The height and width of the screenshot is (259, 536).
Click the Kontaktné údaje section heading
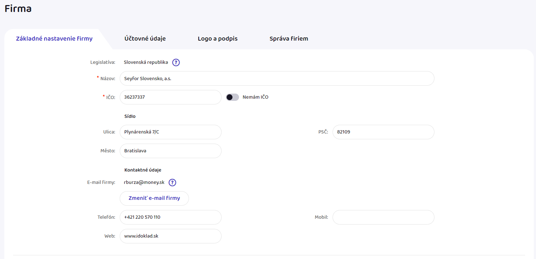point(143,170)
